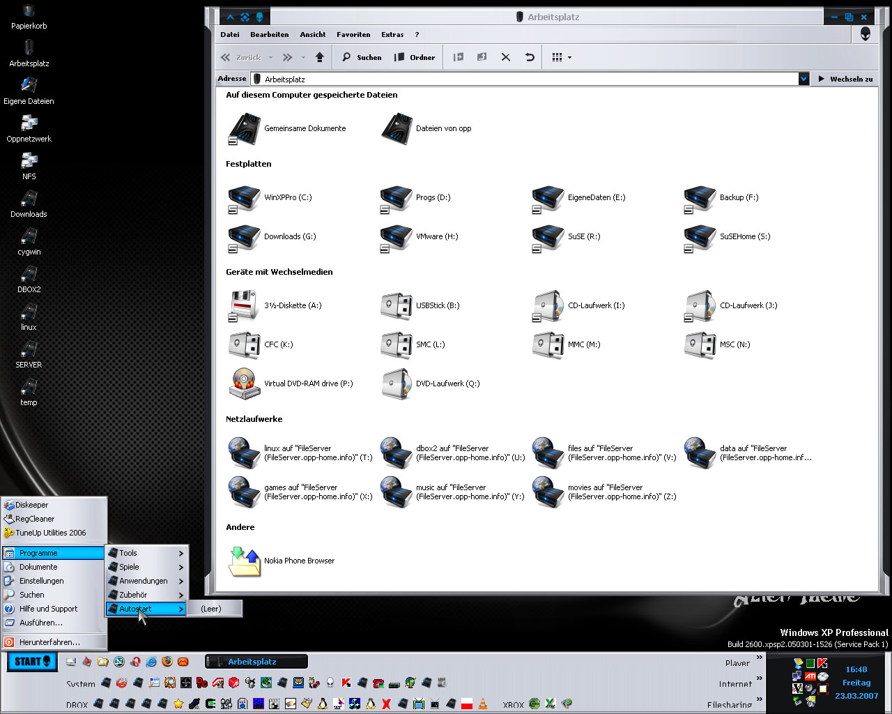Click the Undo arrow toolbar icon
This screenshot has height=714, width=892.
pos(530,57)
